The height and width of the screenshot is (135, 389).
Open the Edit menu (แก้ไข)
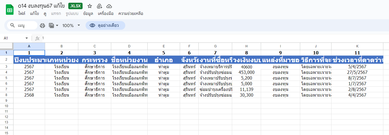coord(35,14)
